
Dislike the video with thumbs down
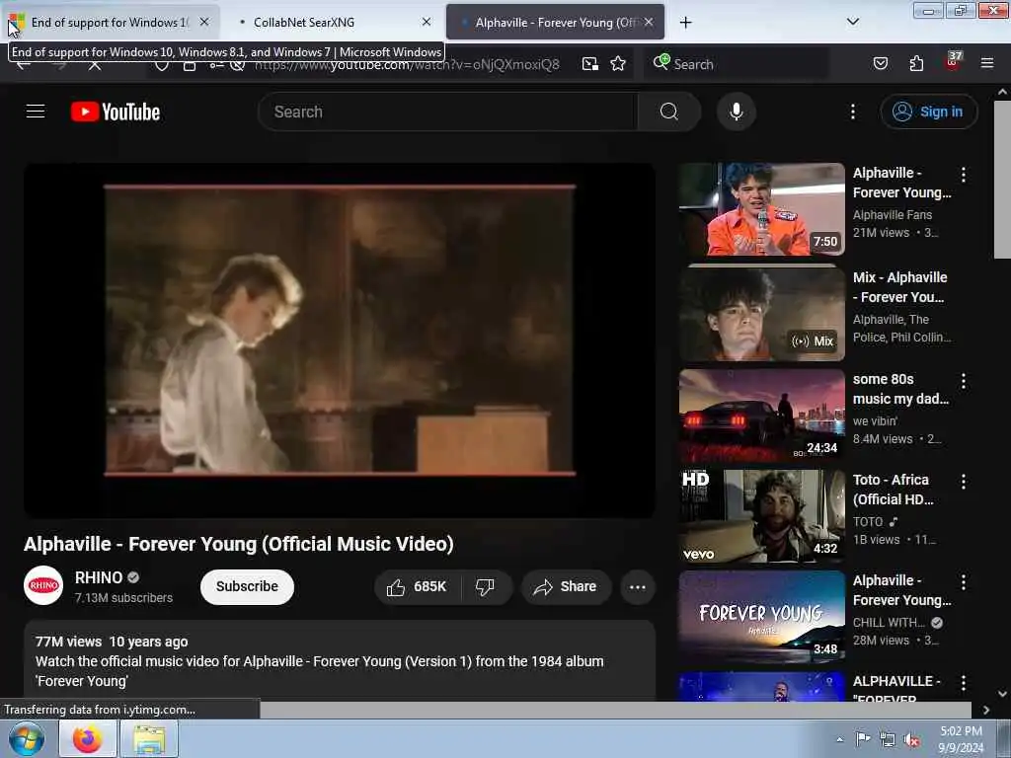tap(485, 586)
